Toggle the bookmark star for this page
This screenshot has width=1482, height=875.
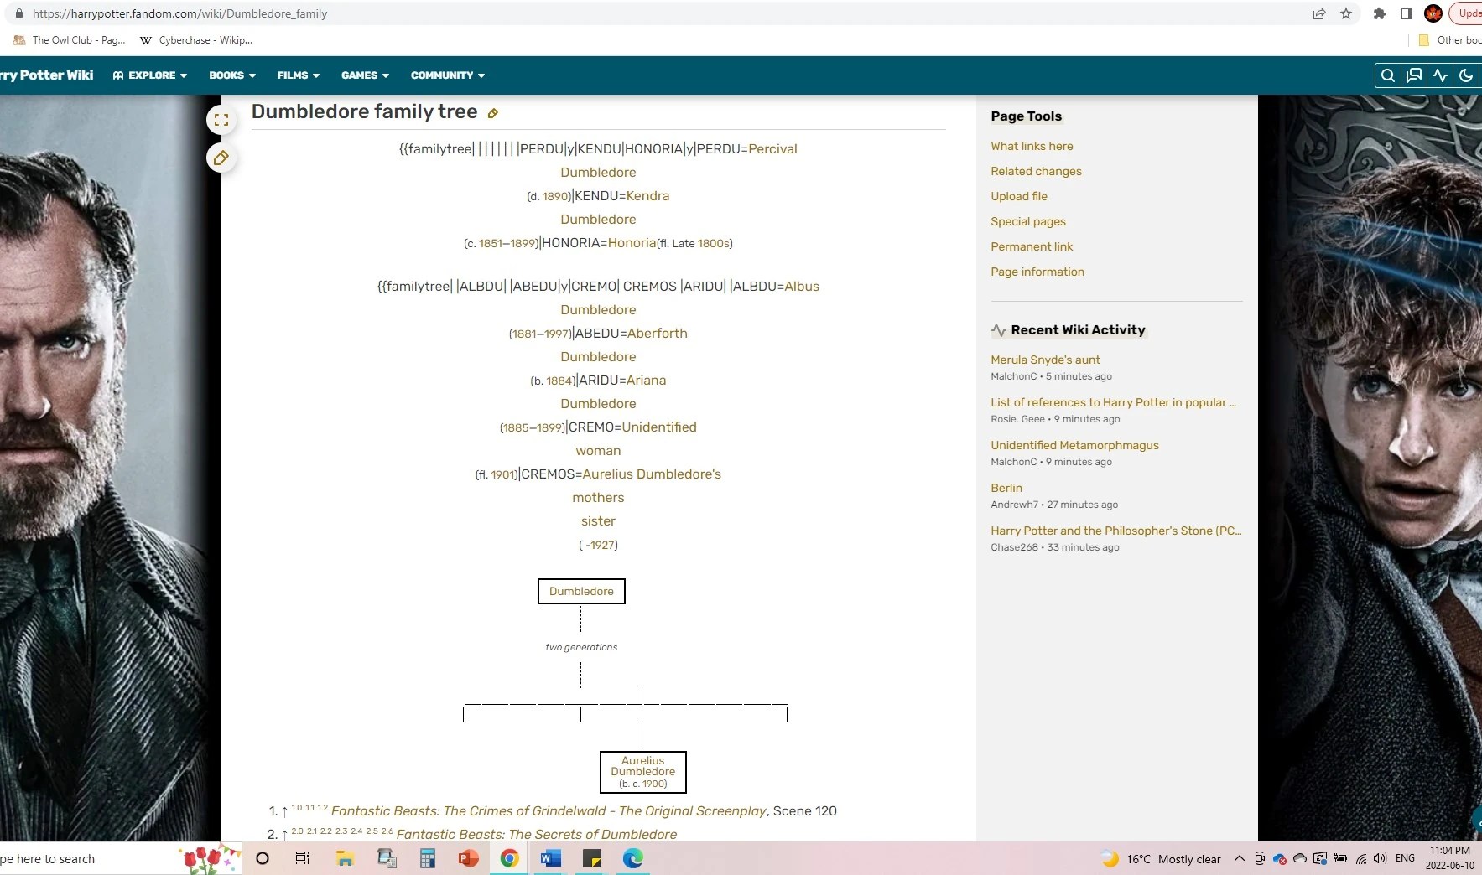(x=1346, y=13)
